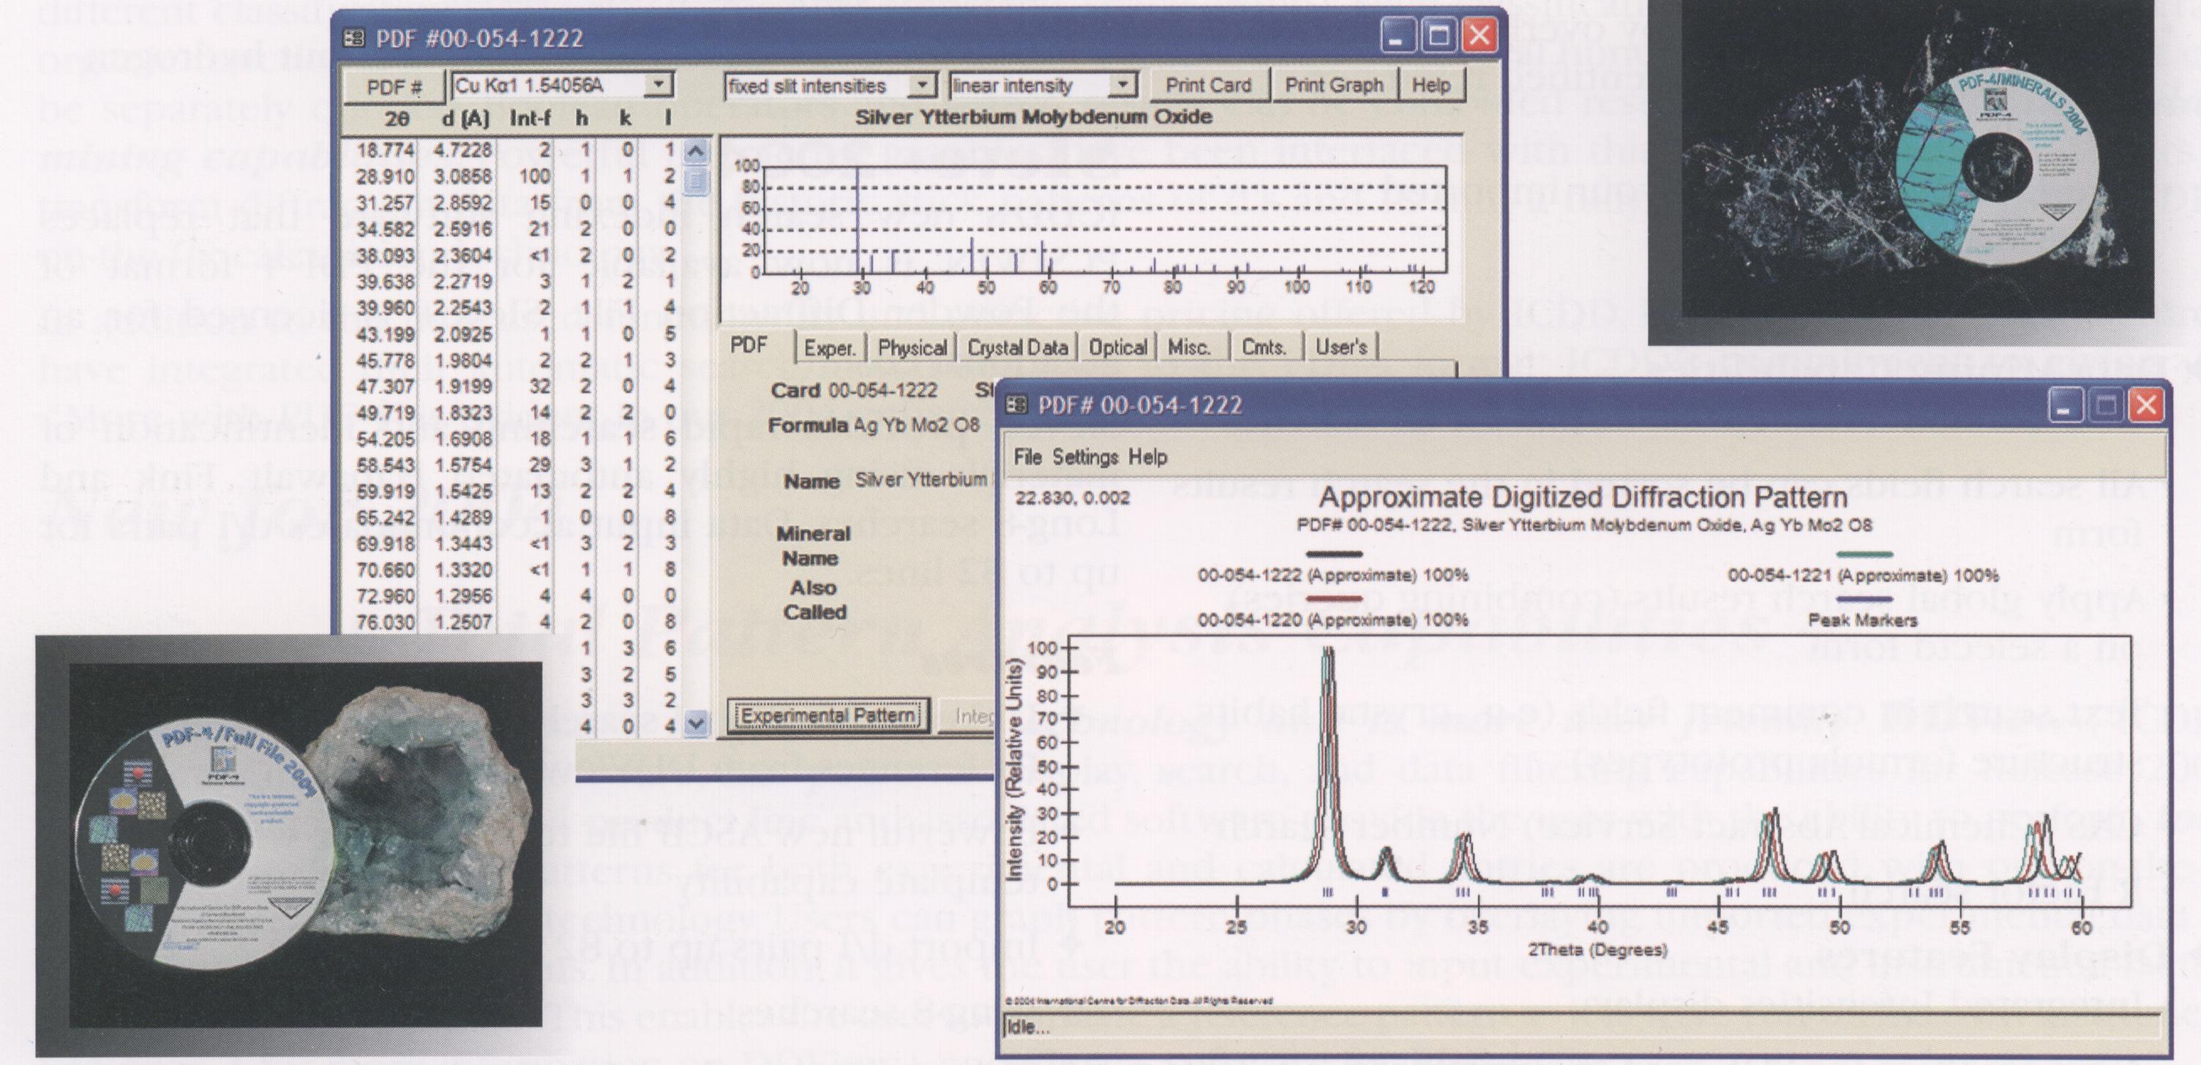2201x1065 pixels.
Task: Click the Approximate Digitized Diffraction Pattern title
Action: (x=1583, y=497)
